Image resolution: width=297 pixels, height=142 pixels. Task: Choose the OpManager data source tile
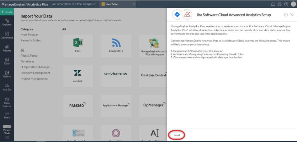coord(153,106)
